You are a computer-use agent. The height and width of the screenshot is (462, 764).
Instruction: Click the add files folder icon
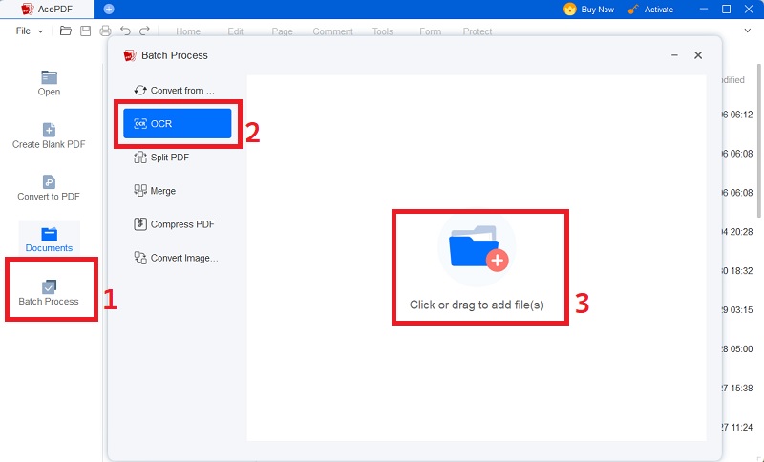477,249
